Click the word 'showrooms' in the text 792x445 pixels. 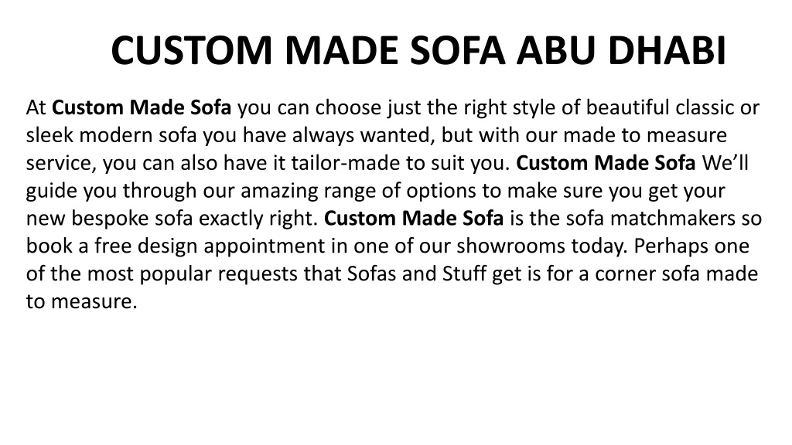(510, 246)
